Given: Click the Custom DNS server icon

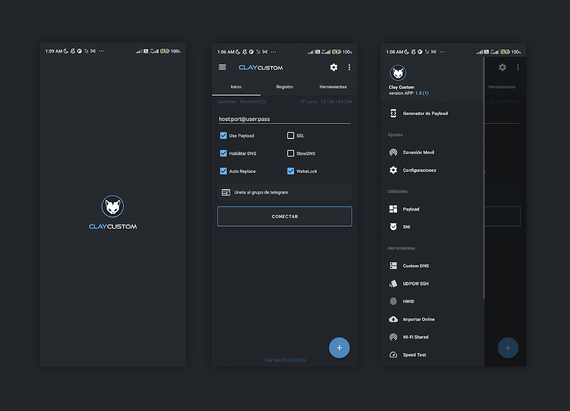Looking at the screenshot, I should click(394, 266).
